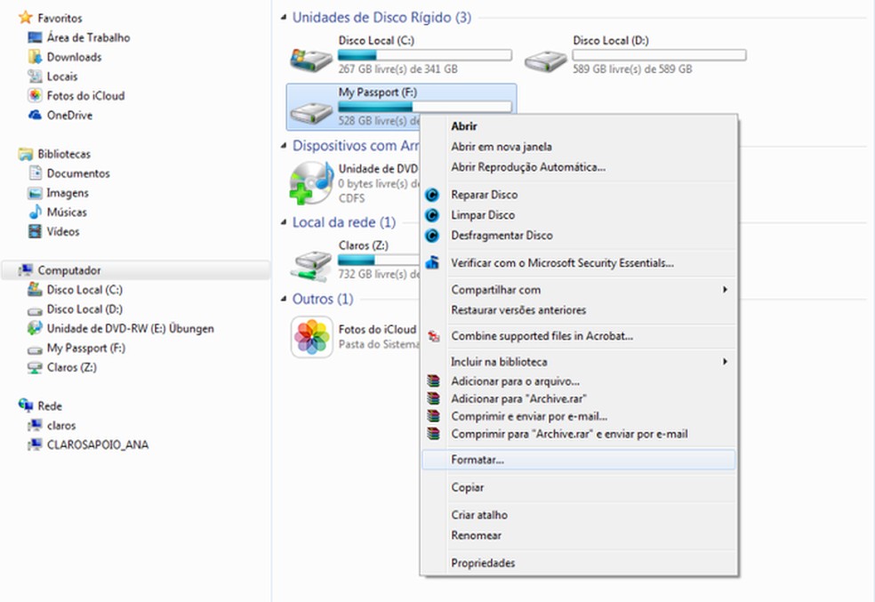Click the "267 GB livre(s) de 341 GB" text
The width and height of the screenshot is (875, 602).
pos(397,69)
